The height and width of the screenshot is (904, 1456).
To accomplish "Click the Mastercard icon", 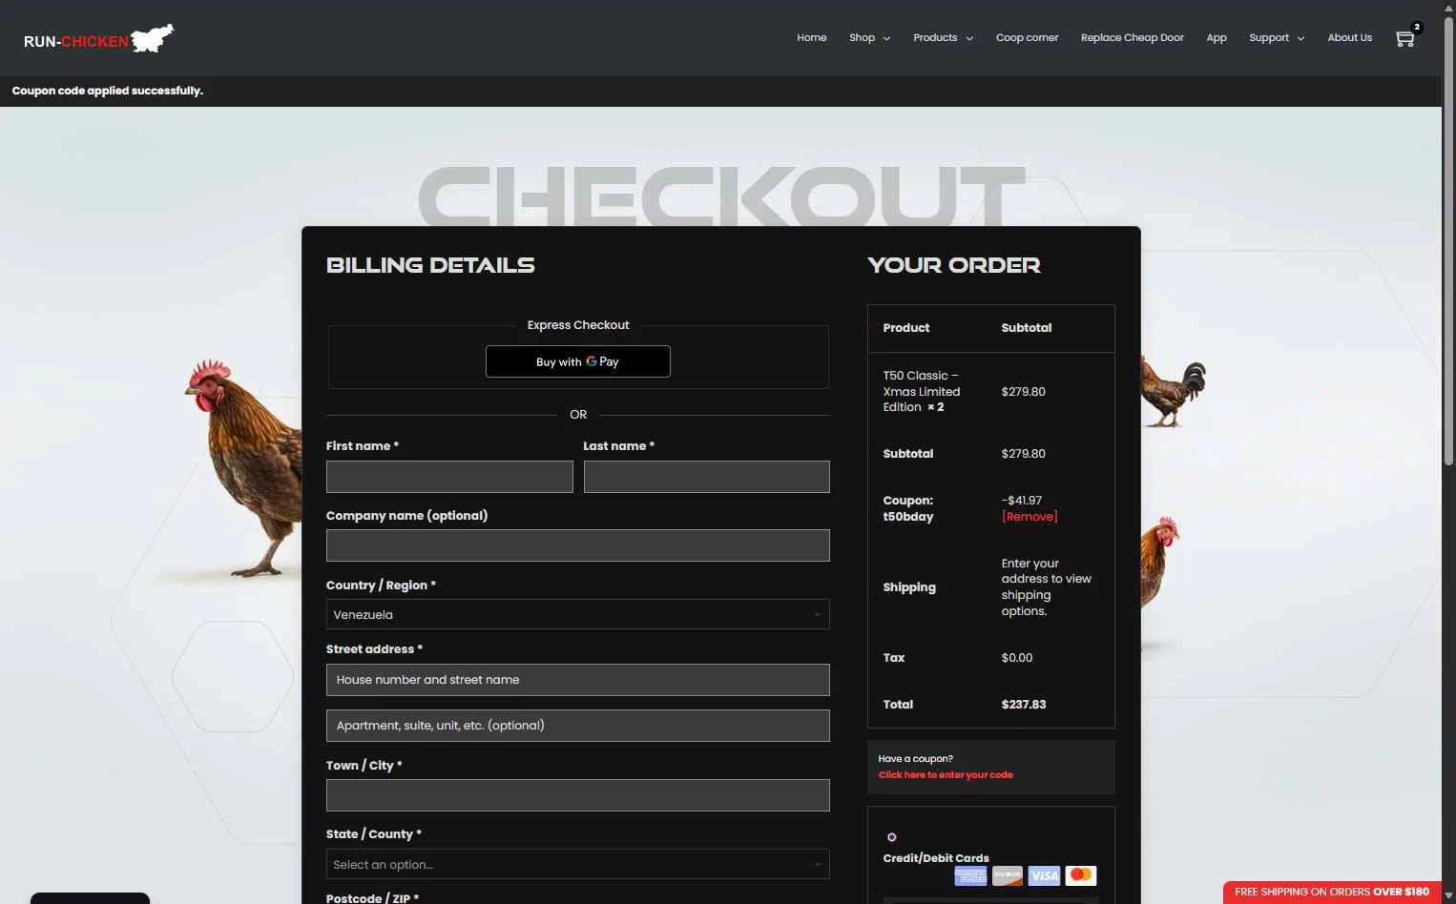I will [x=1081, y=875].
